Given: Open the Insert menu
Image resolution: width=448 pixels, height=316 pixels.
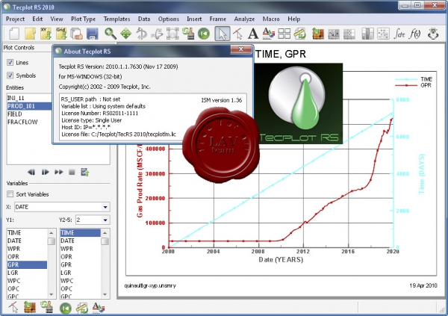Looking at the screenshot, I should click(194, 19).
